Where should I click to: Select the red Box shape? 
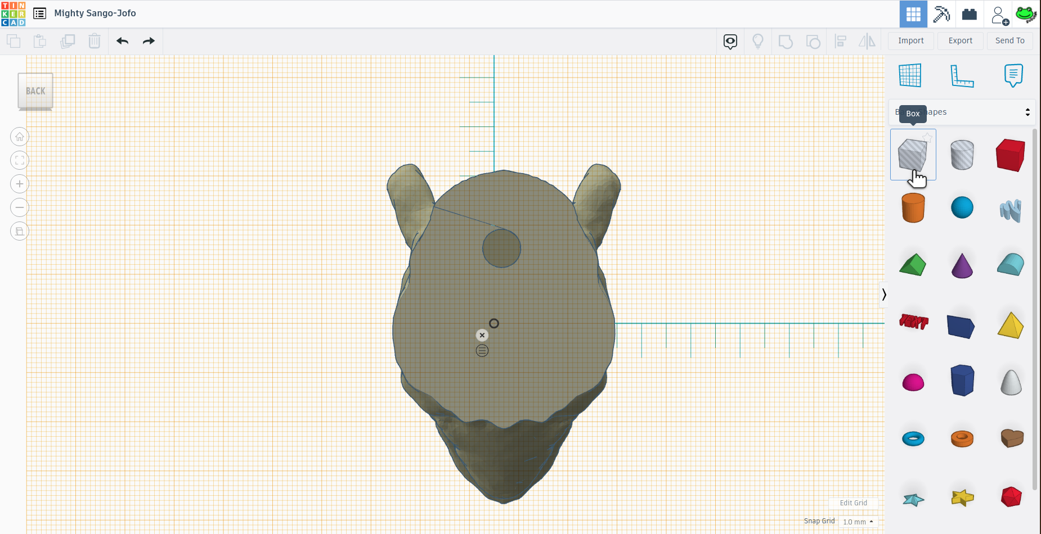(x=1011, y=155)
